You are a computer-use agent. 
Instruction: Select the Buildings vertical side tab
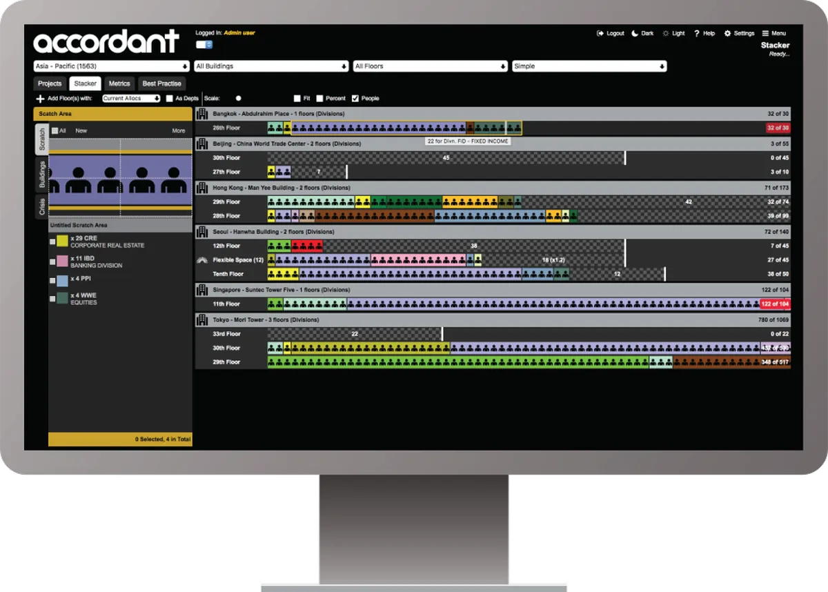click(42, 175)
